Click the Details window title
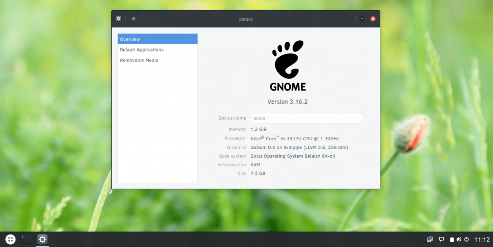This screenshot has width=493, height=247. point(246,19)
